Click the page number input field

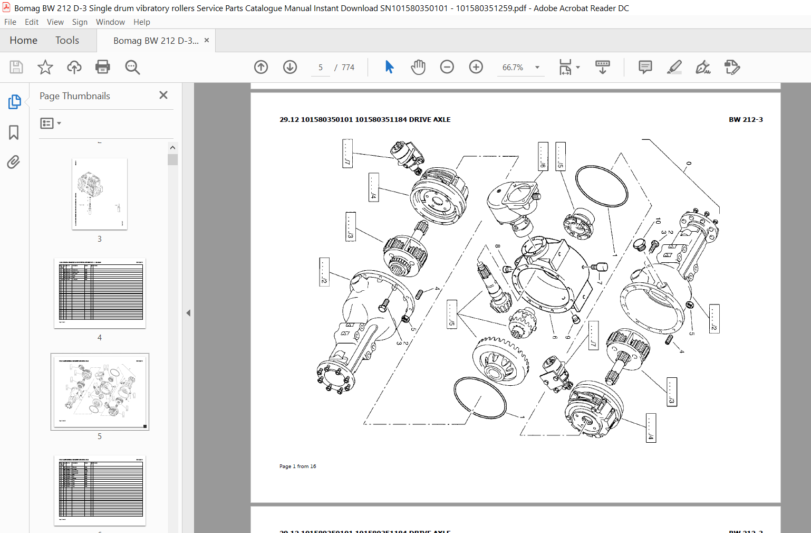[321, 68]
